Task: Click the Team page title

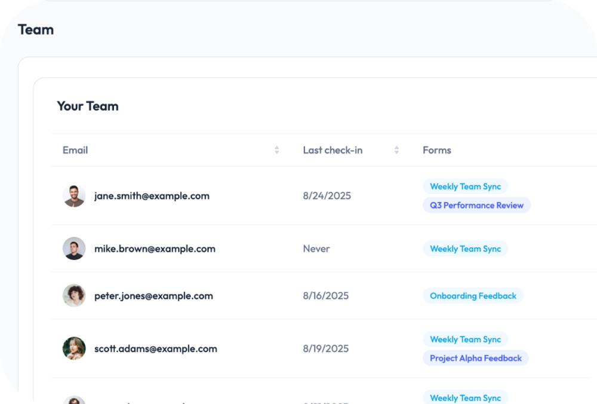Action: pyautogui.click(x=36, y=30)
